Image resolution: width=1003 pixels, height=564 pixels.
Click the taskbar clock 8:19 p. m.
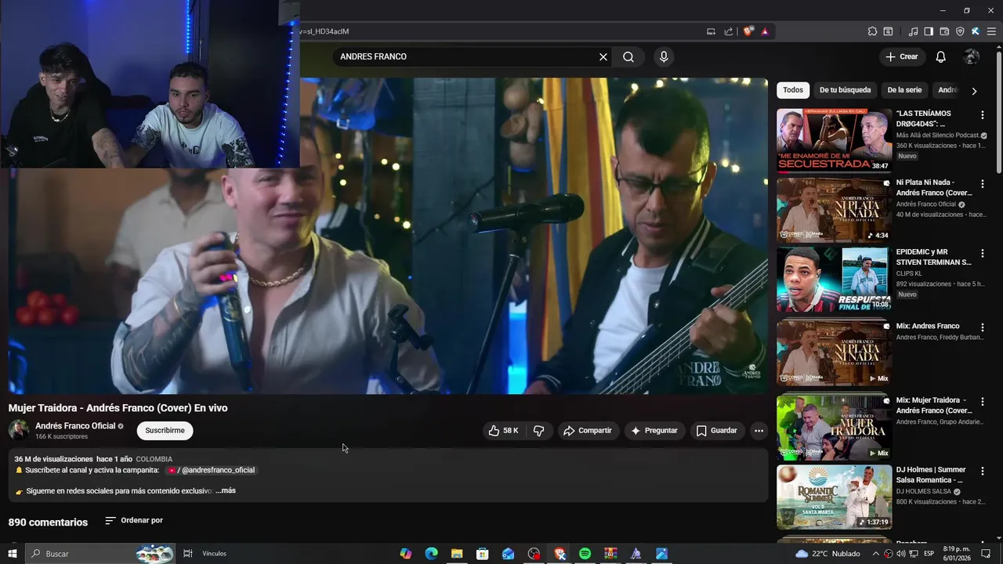[955, 554]
